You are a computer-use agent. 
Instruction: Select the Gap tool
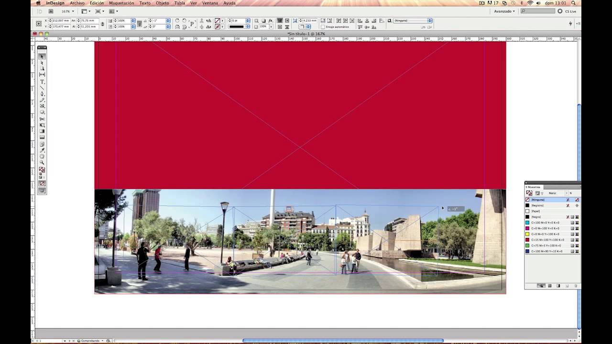(x=42, y=75)
